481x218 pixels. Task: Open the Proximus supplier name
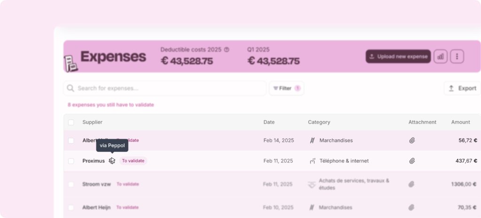point(93,161)
